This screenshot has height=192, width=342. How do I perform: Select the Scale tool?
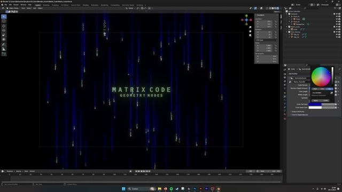pos(4,35)
